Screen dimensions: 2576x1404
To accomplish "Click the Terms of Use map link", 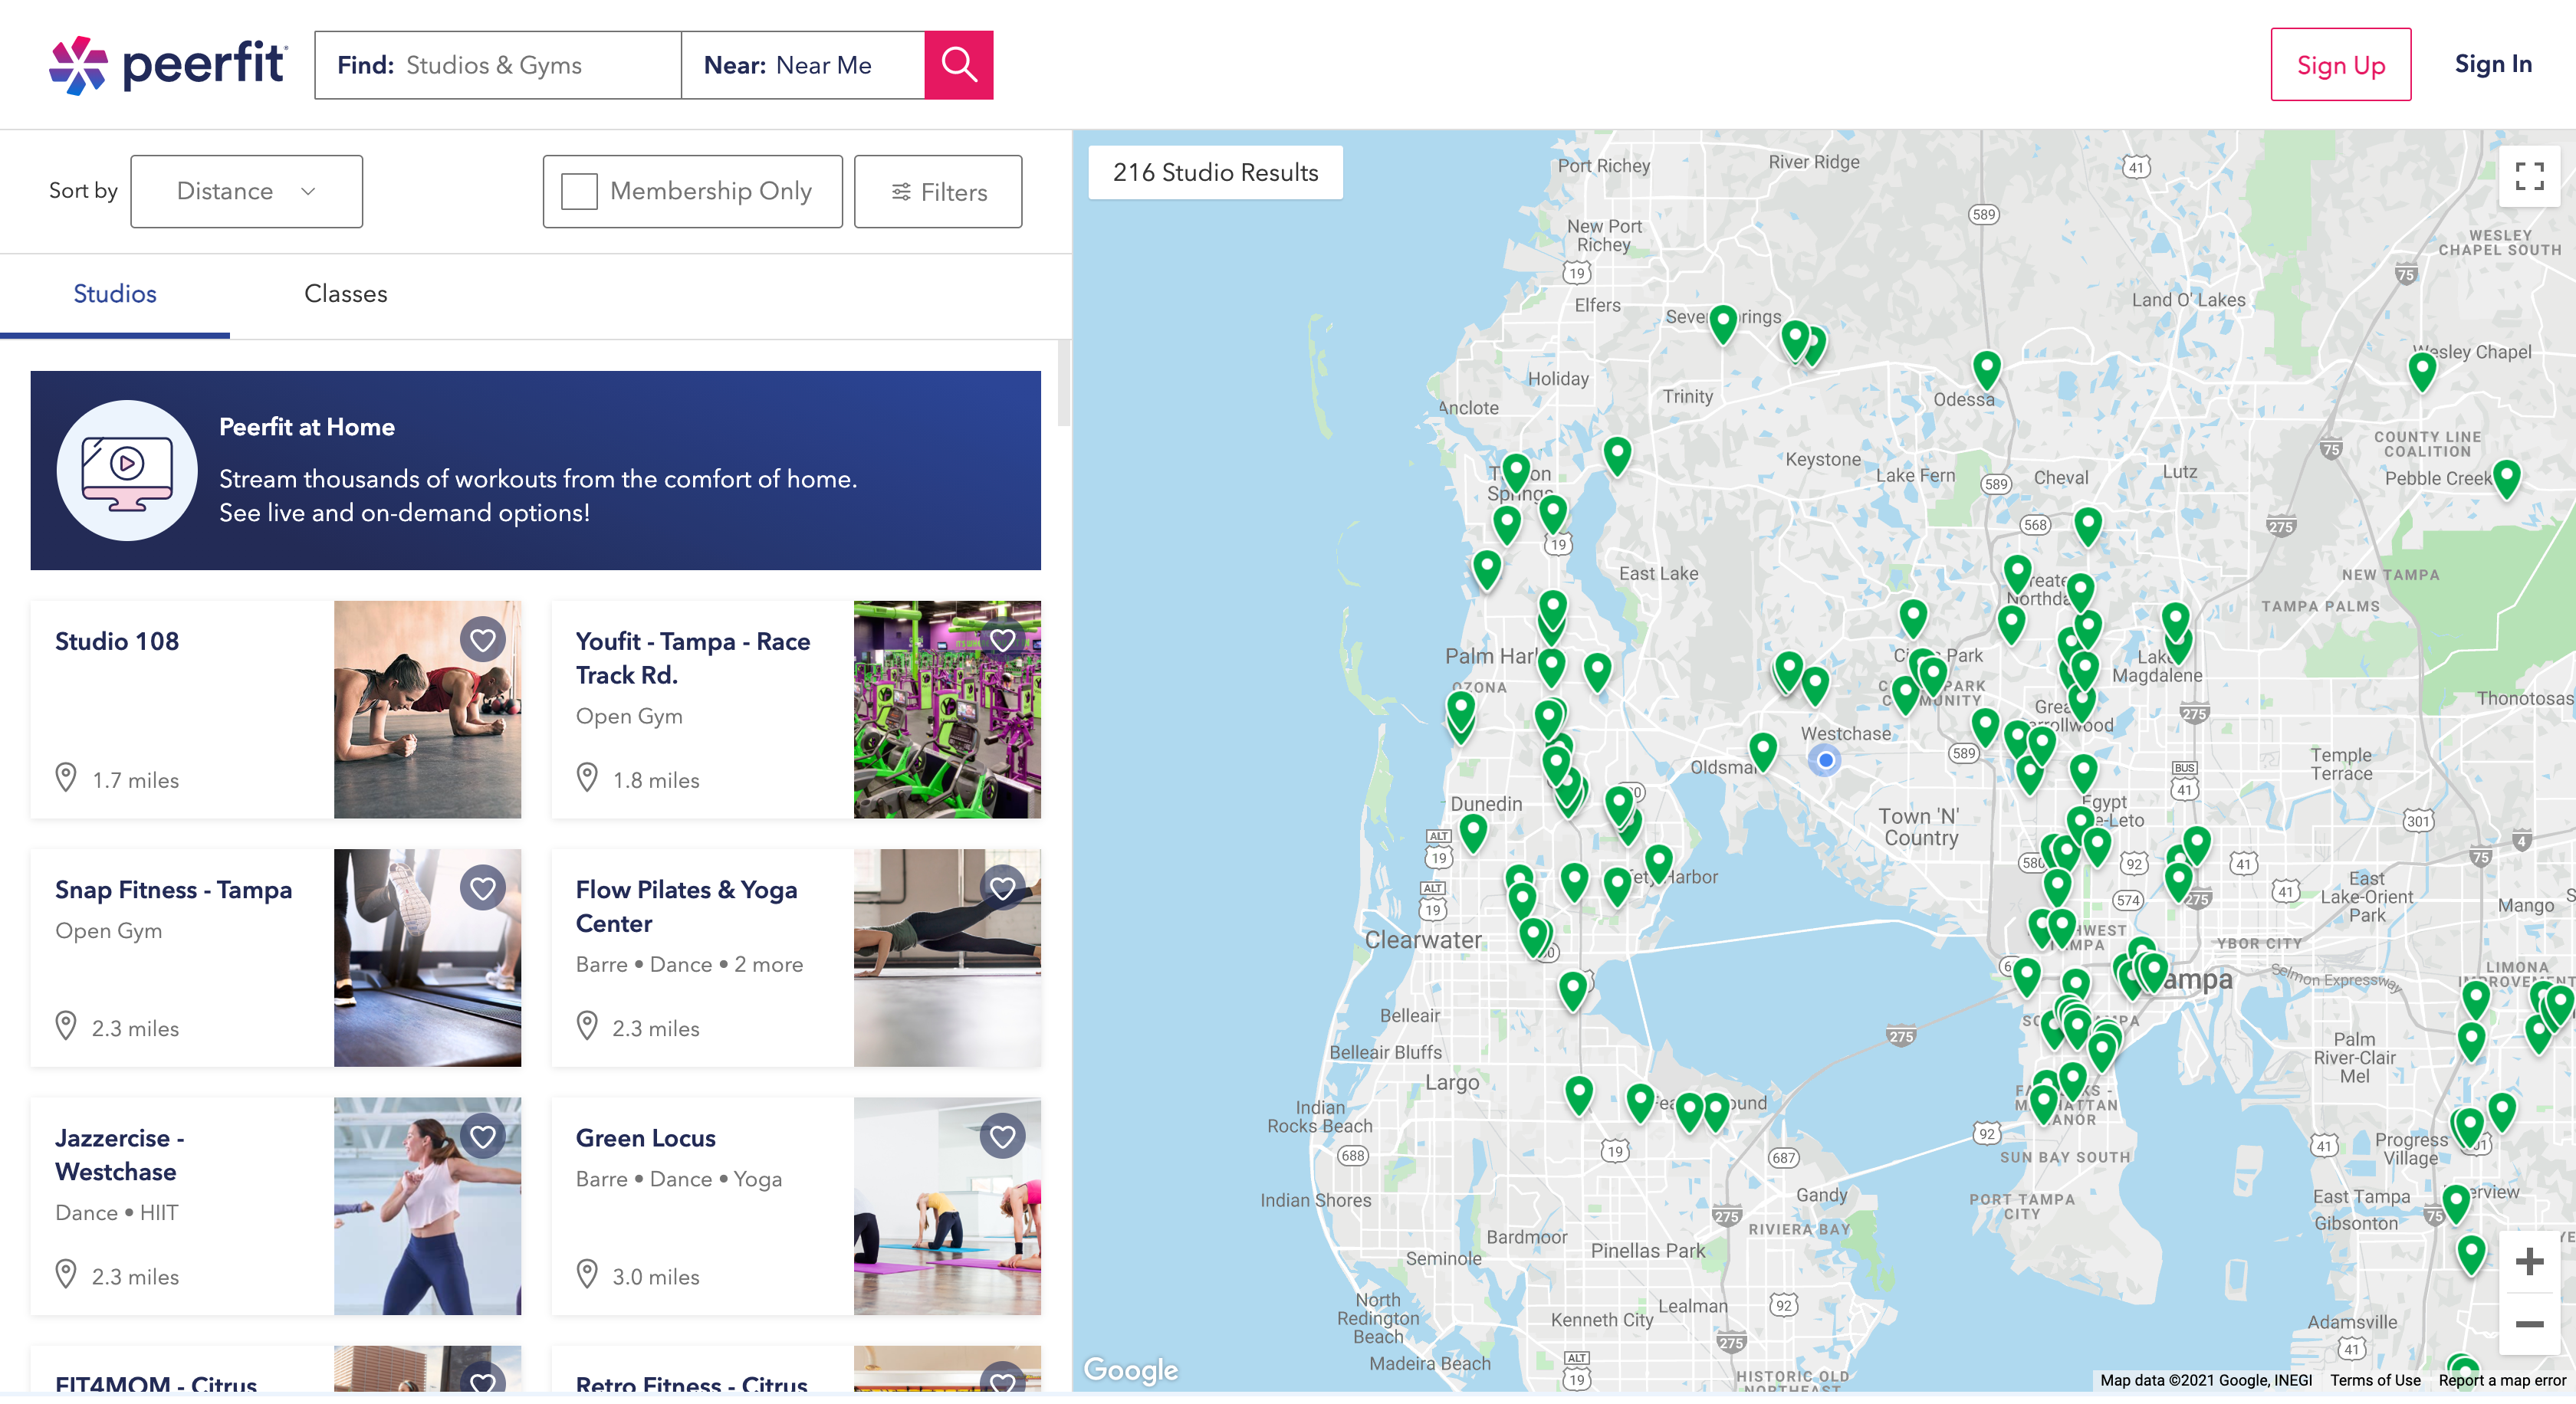I will pyautogui.click(x=2375, y=1380).
